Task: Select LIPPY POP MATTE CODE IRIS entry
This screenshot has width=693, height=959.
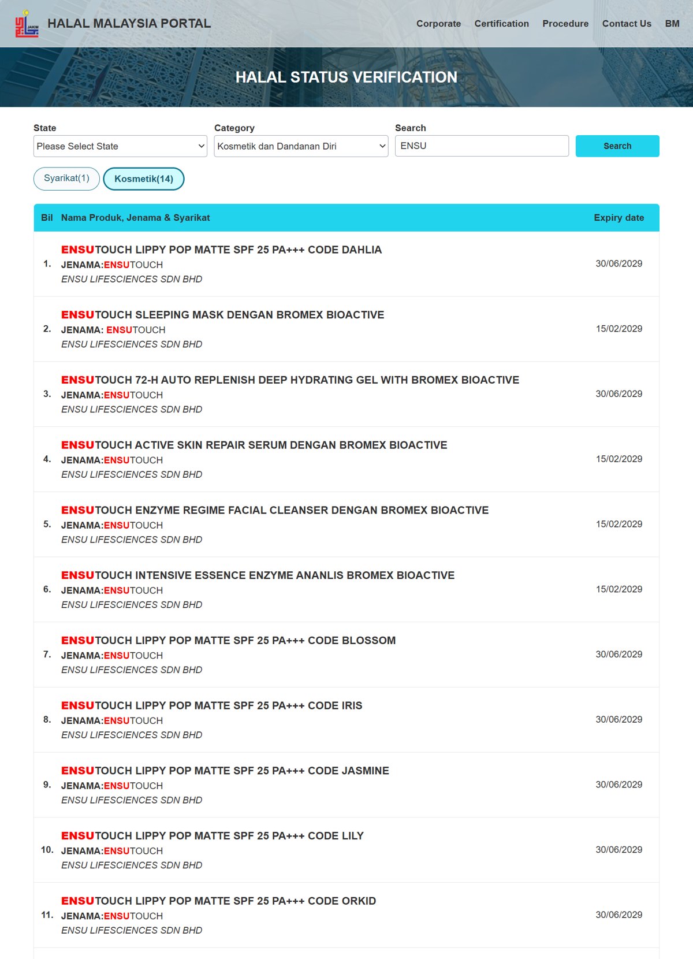Action: tap(211, 706)
